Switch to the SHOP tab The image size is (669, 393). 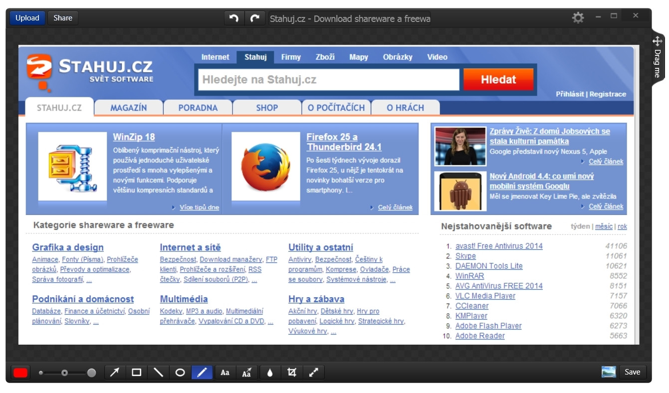[267, 108]
